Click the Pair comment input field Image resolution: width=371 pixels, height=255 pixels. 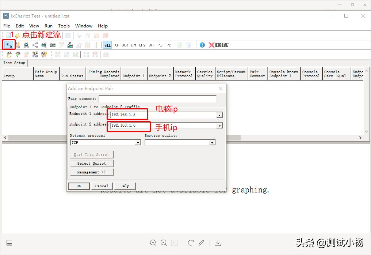tap(158, 98)
